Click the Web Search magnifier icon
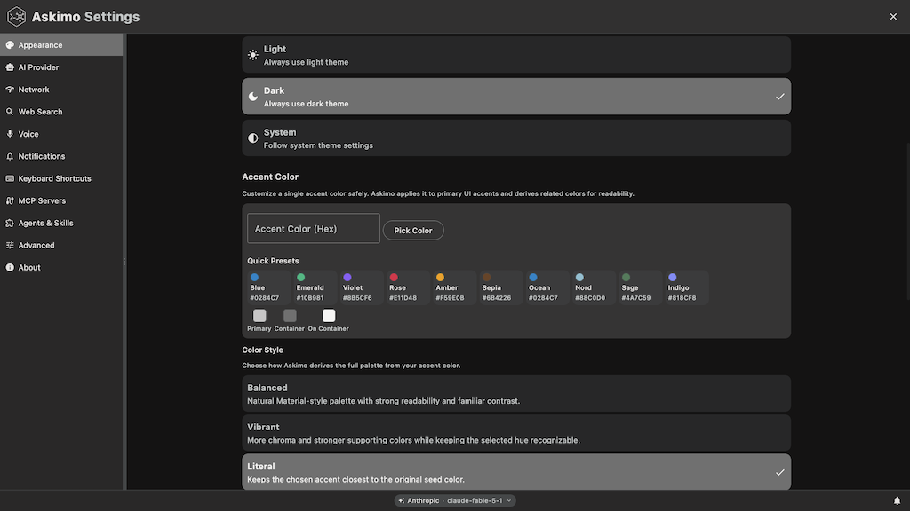The height and width of the screenshot is (511, 910). (10, 111)
